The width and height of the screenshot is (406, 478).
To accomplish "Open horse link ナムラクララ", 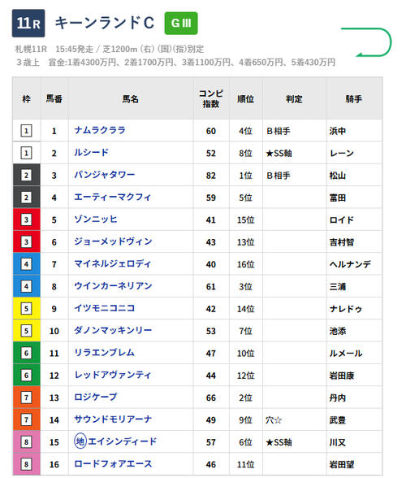I will tap(100, 130).
